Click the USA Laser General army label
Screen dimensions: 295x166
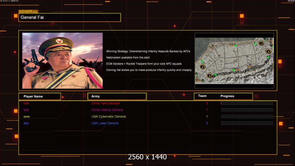click(105, 123)
